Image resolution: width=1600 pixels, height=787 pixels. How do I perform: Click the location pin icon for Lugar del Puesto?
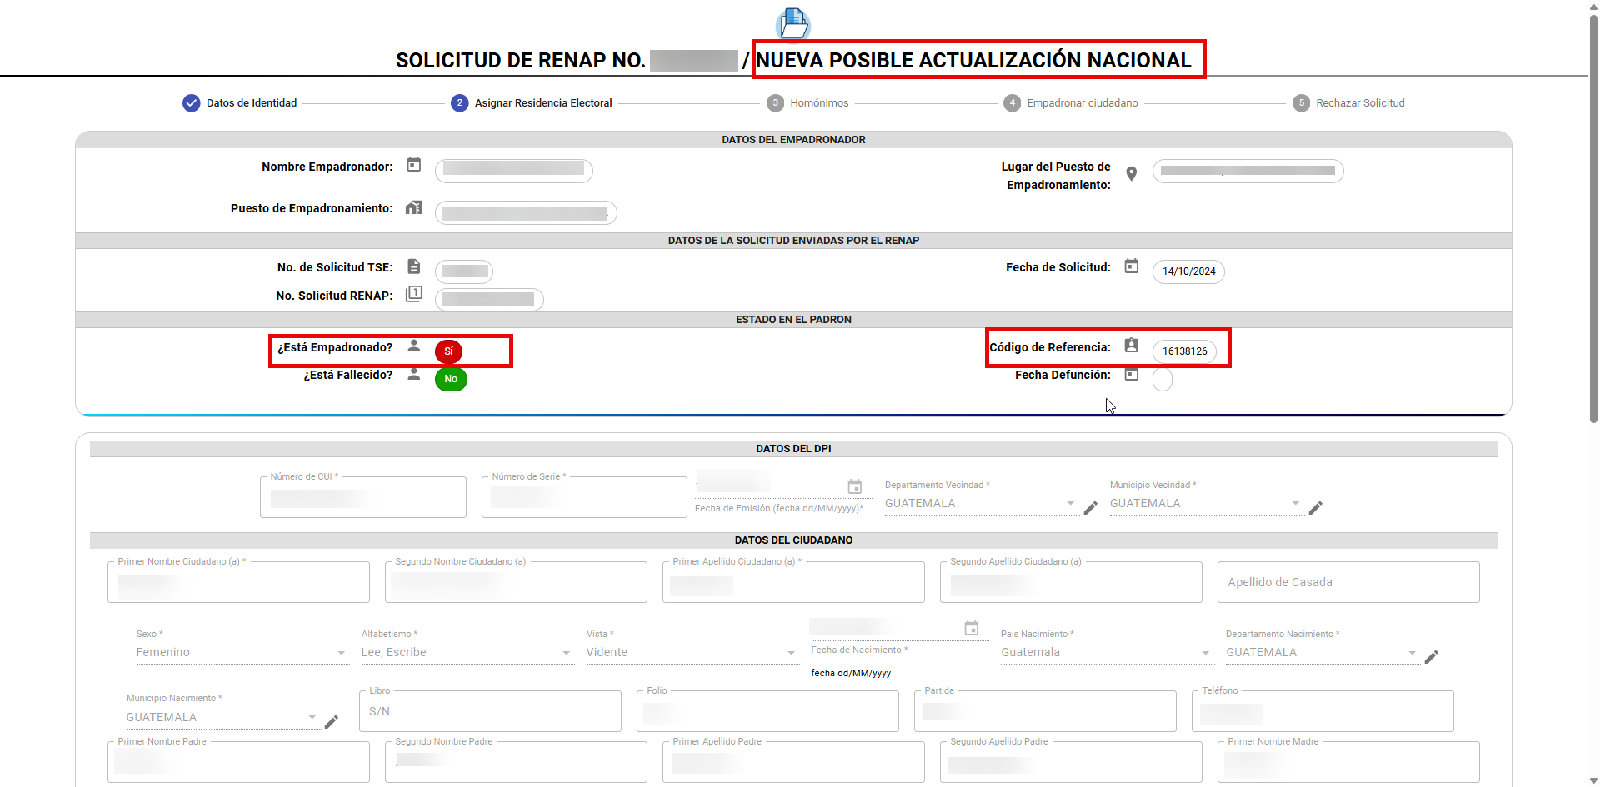[x=1131, y=174]
